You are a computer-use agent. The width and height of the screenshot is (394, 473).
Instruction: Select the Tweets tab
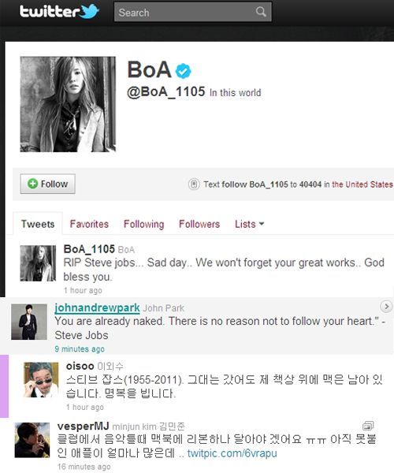pyautogui.click(x=38, y=224)
